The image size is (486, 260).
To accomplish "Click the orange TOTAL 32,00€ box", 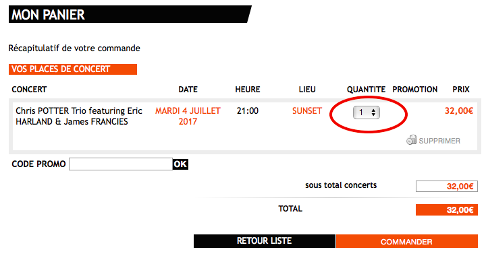I will [447, 210].
